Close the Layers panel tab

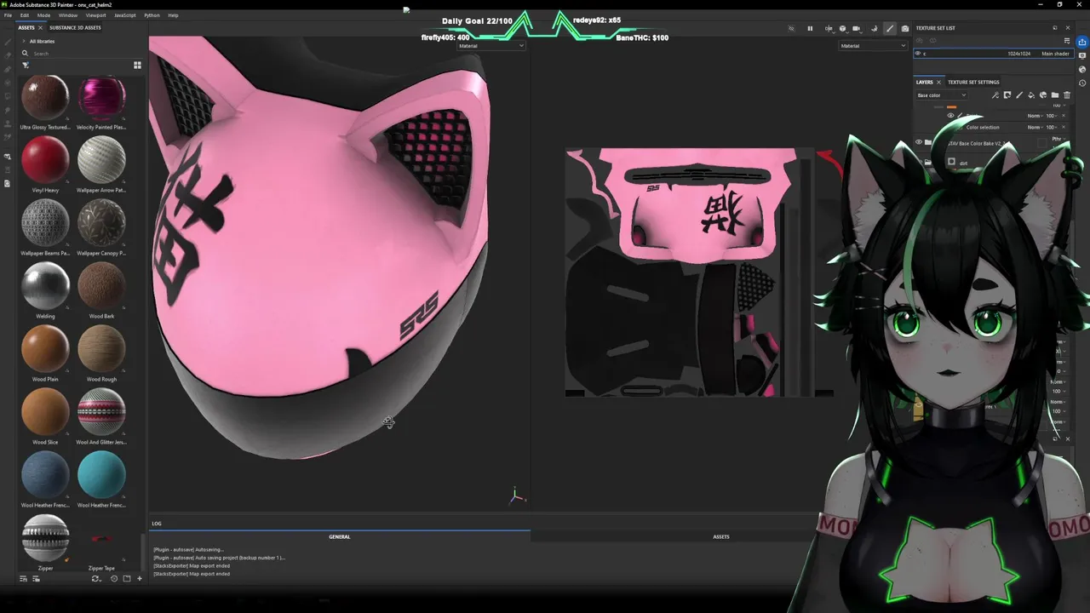pos(939,83)
